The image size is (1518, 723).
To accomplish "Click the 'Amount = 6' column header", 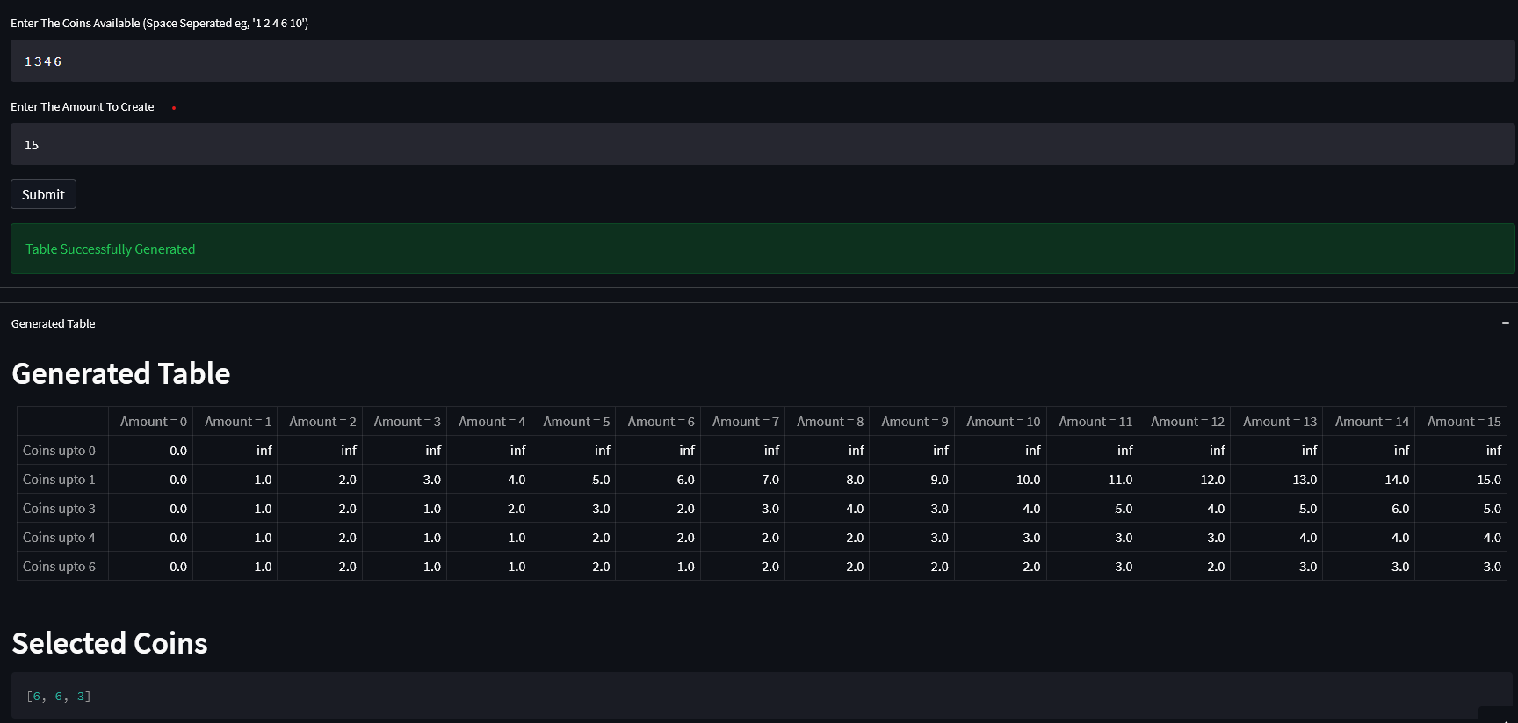I will (658, 422).
